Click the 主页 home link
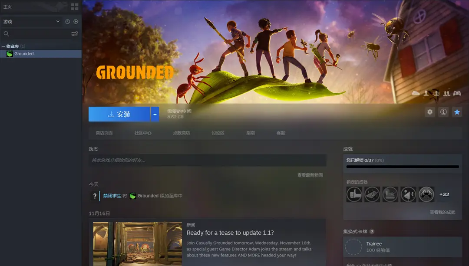The image size is (469, 266). (x=7, y=7)
